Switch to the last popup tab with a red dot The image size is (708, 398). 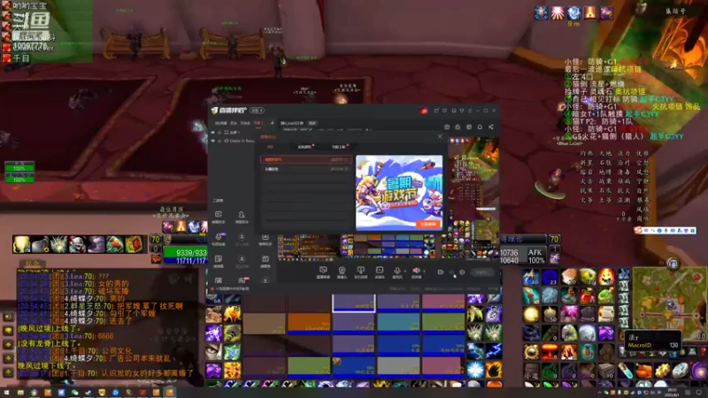click(339, 147)
